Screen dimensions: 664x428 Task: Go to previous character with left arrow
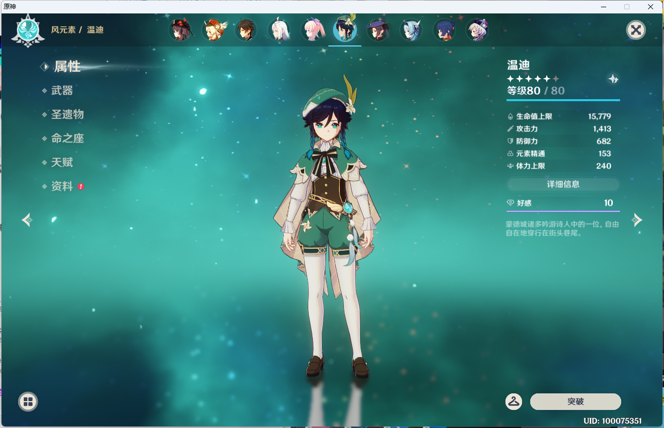tap(27, 220)
